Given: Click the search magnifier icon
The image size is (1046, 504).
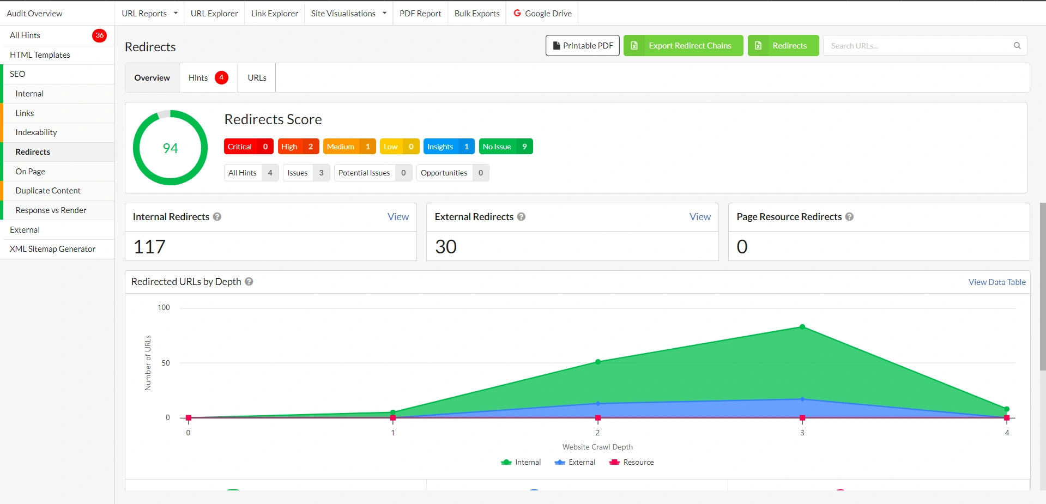Looking at the screenshot, I should tap(1016, 45).
